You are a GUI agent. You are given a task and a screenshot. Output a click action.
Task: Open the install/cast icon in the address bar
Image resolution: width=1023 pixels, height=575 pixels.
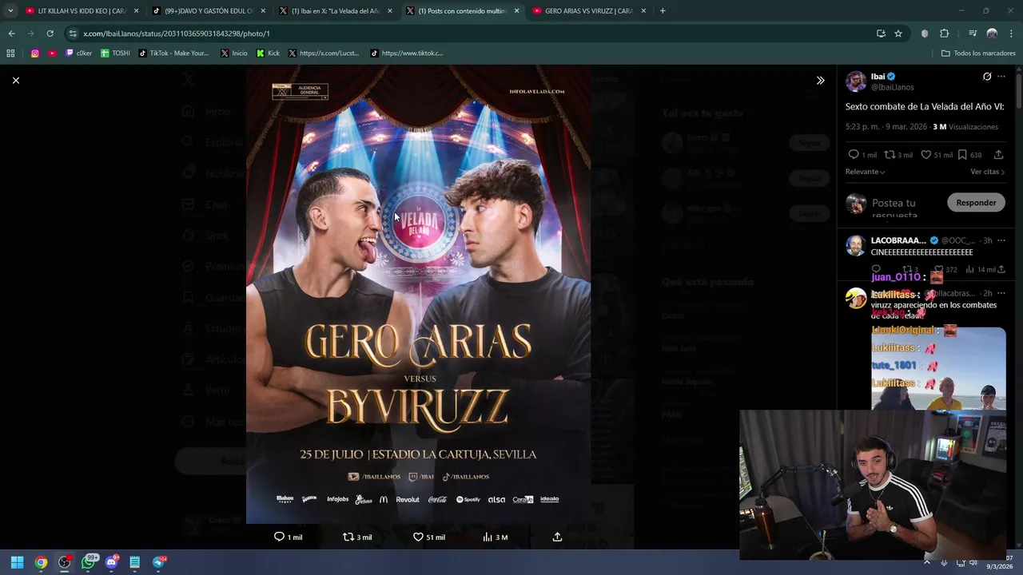[x=881, y=34]
